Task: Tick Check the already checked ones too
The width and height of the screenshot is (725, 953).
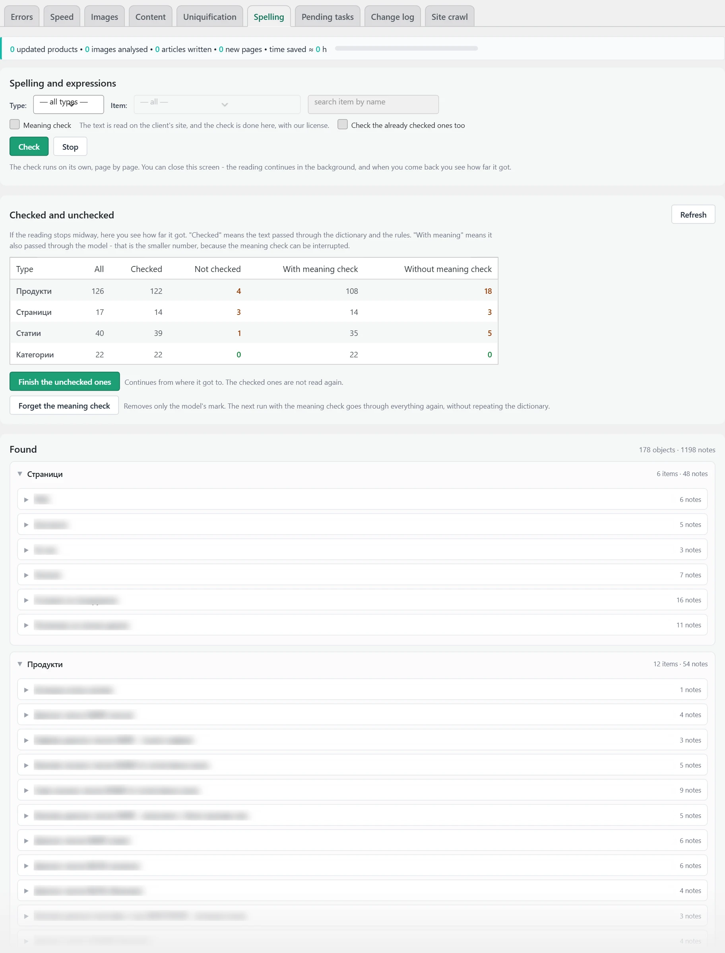Action: (x=343, y=125)
